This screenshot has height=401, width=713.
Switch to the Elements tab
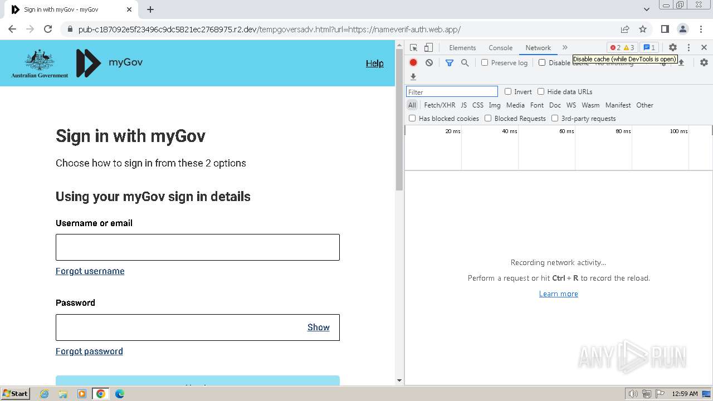462,48
